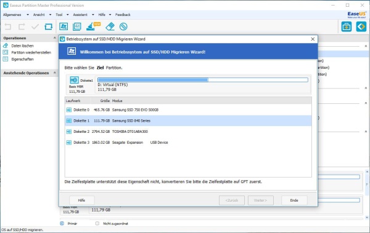Click the Diskette 2 drive icon

(69, 132)
